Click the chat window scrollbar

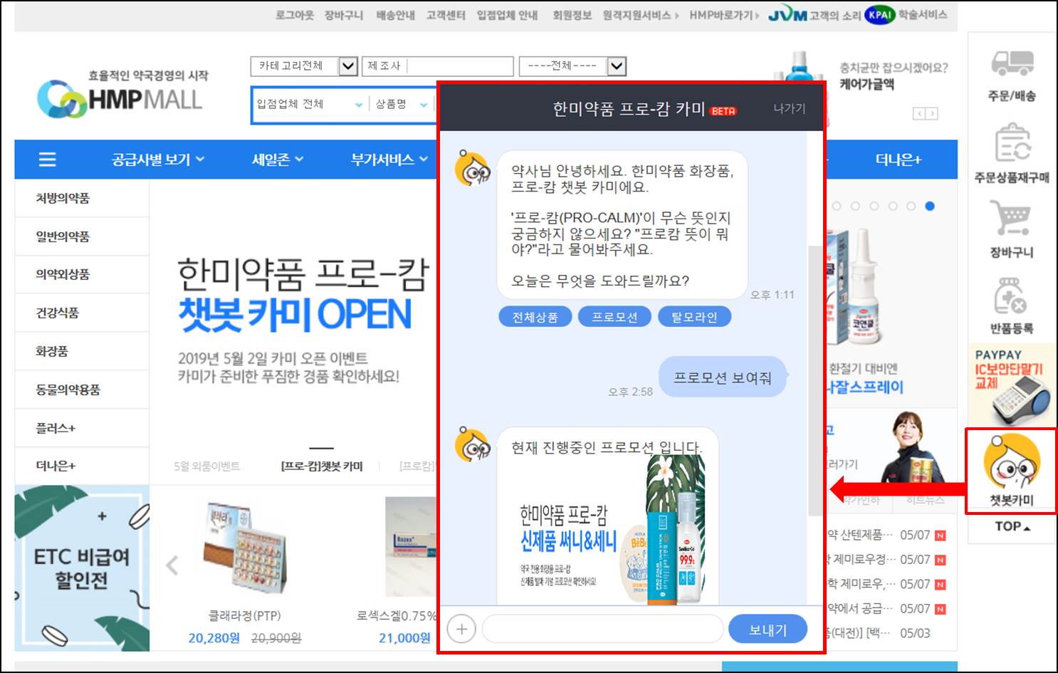pos(815,380)
